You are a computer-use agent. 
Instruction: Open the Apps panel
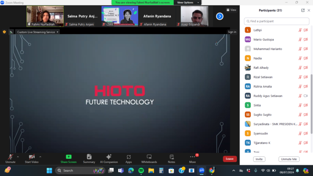[128, 159]
